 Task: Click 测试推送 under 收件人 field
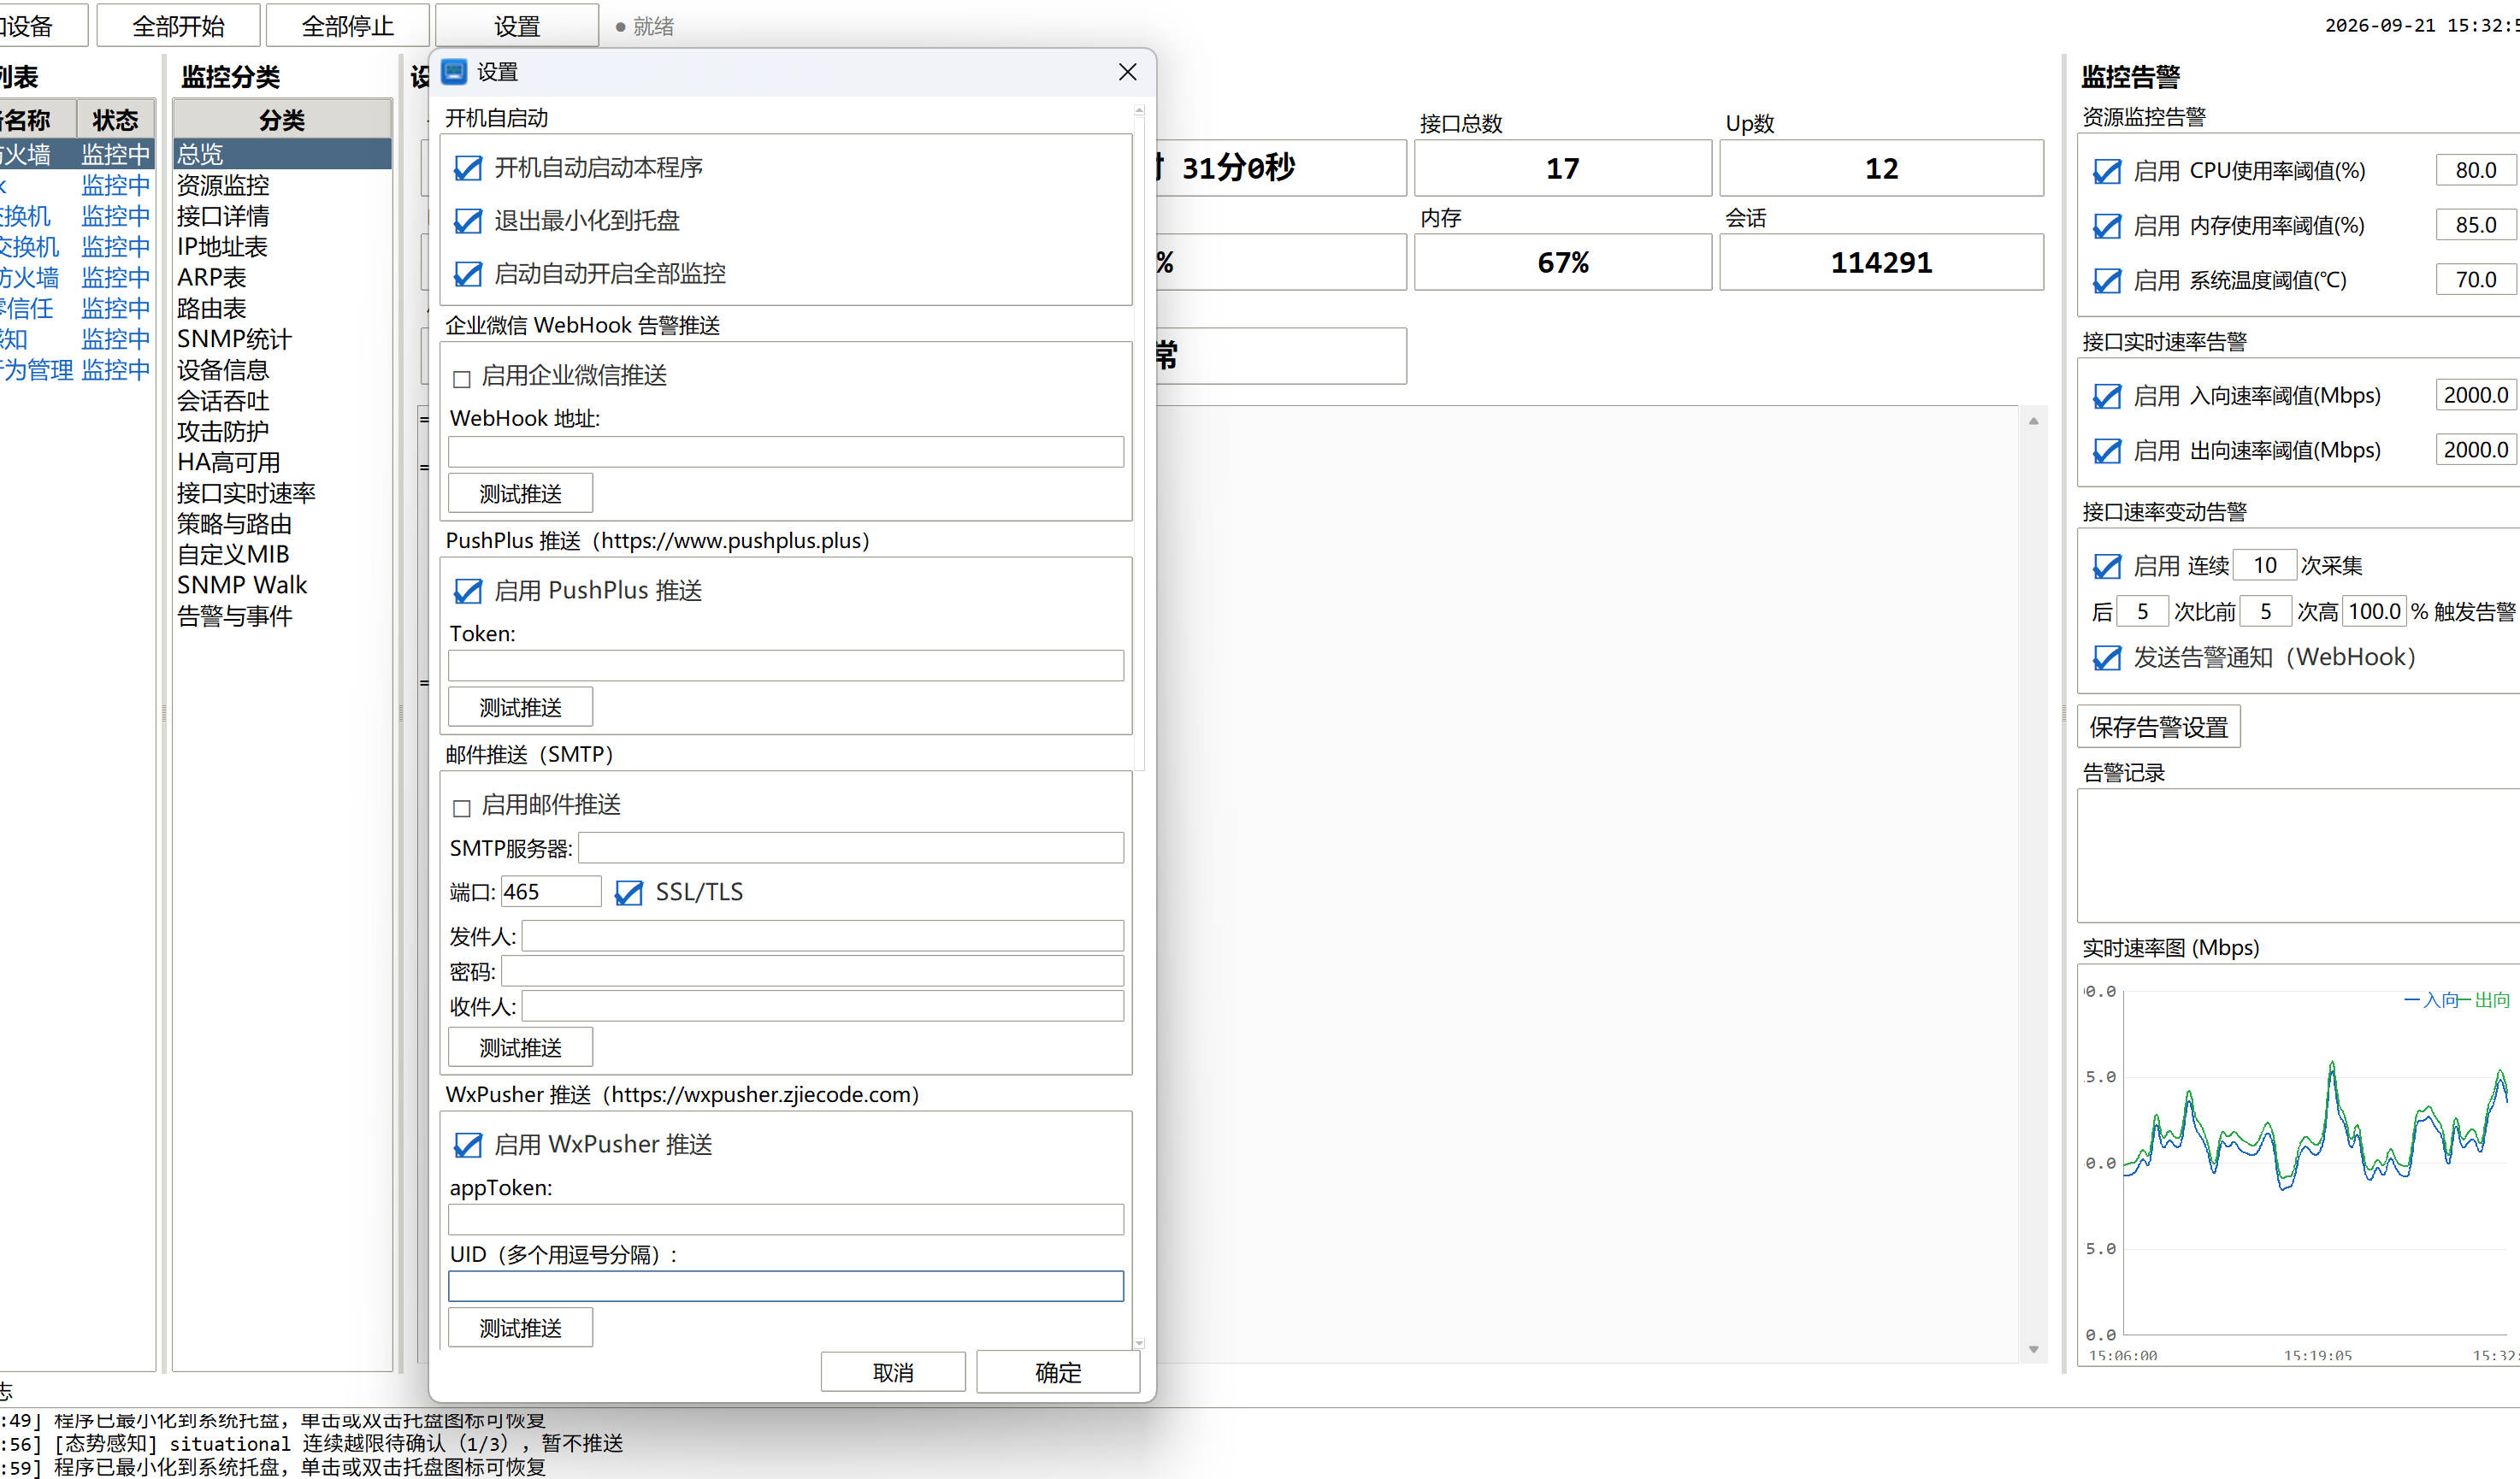tap(520, 1047)
